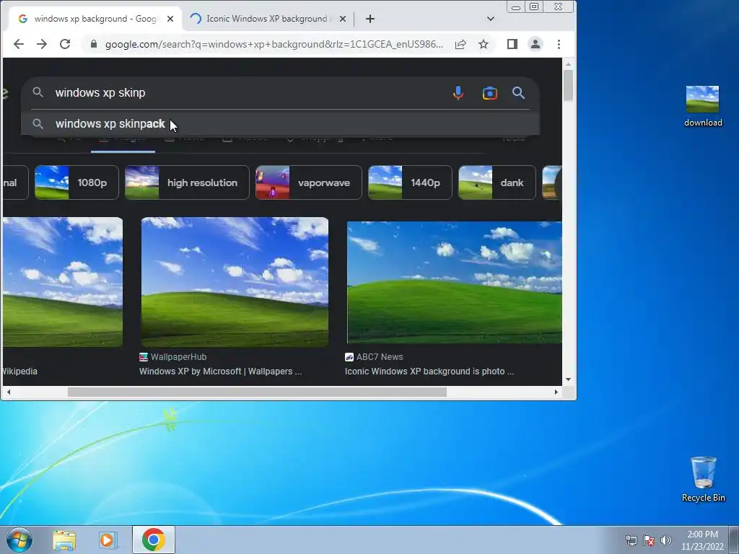
Task: Open 'Windows XP by Microsoft | Wallpapers' link
Action: (x=221, y=371)
